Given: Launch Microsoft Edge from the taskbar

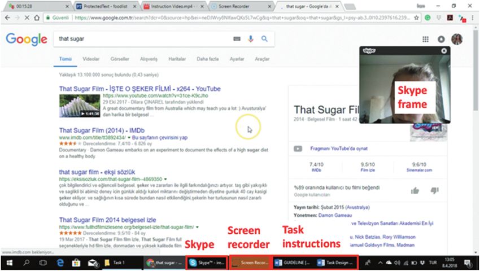Looking at the screenshot, I should tap(60, 263).
